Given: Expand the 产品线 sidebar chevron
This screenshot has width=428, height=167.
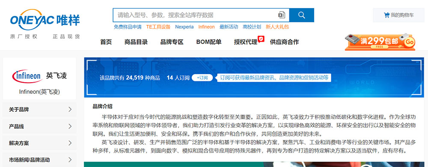Looking at the screenshot, I should point(70,126).
